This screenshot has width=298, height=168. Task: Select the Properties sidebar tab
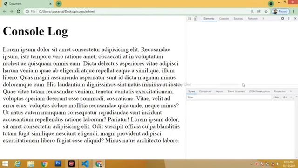click(280, 91)
